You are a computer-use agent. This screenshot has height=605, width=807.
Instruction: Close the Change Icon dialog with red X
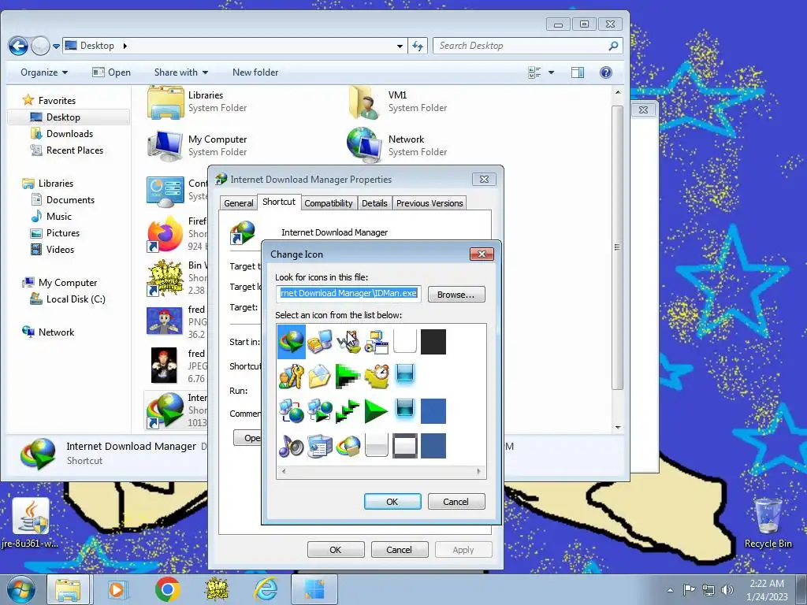coord(482,254)
